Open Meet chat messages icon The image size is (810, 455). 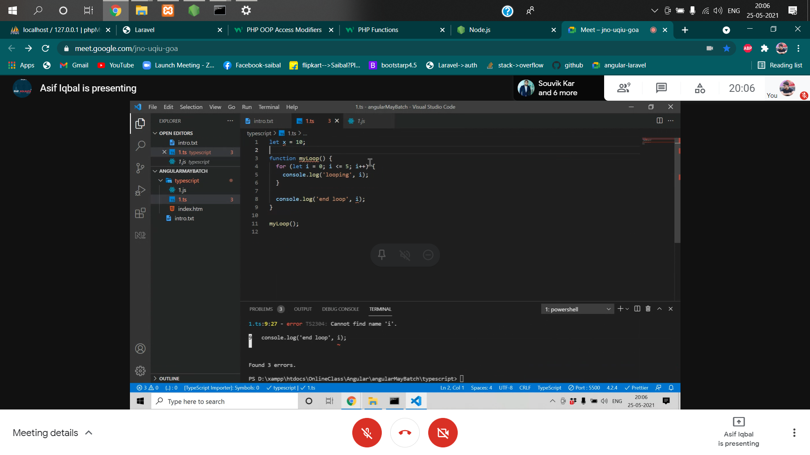[661, 88]
